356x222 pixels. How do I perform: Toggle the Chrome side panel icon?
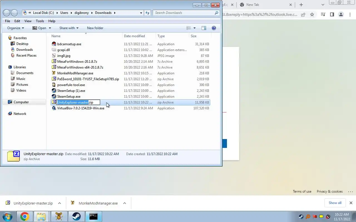point(332,14)
